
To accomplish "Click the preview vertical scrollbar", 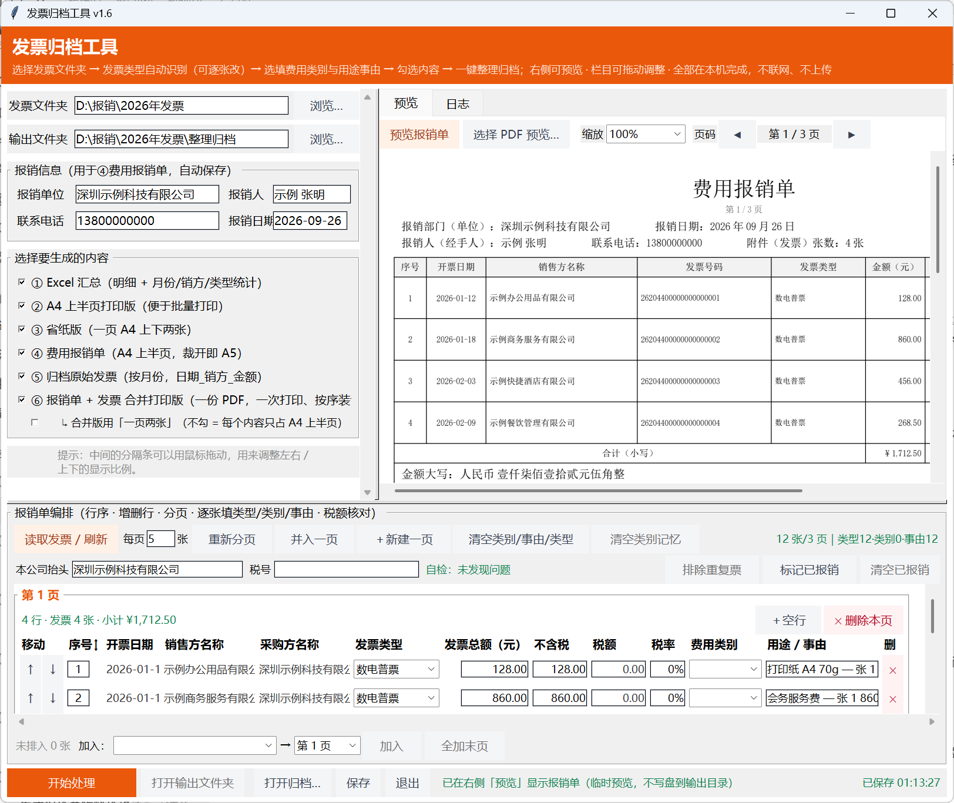I will pos(937,219).
